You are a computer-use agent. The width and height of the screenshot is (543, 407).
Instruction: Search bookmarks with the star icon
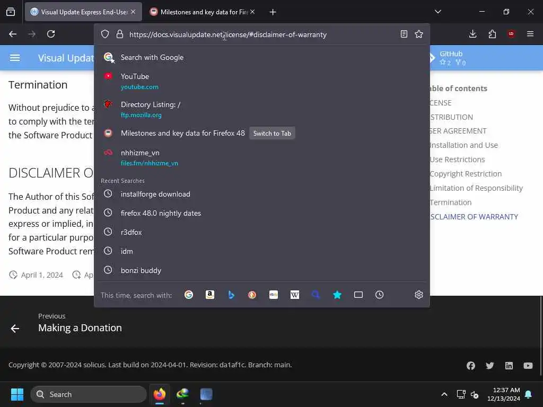pos(337,295)
